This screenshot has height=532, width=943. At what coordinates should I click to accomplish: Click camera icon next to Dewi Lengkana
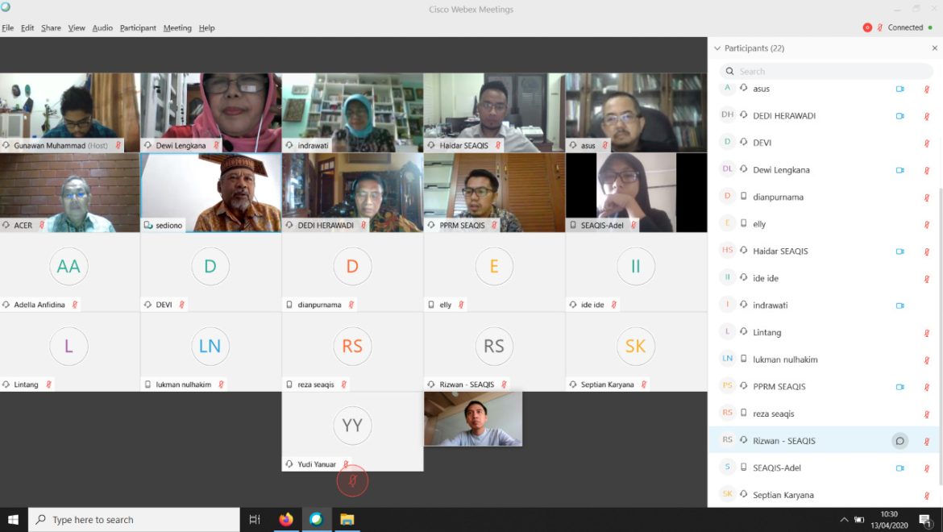[899, 170]
